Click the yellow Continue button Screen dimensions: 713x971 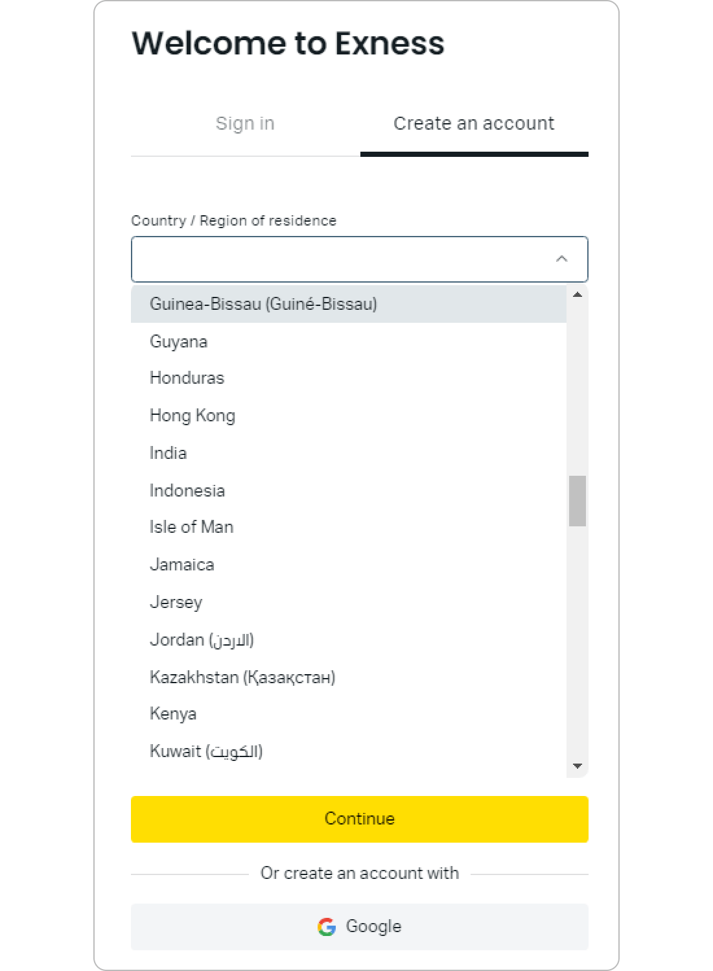pos(360,819)
